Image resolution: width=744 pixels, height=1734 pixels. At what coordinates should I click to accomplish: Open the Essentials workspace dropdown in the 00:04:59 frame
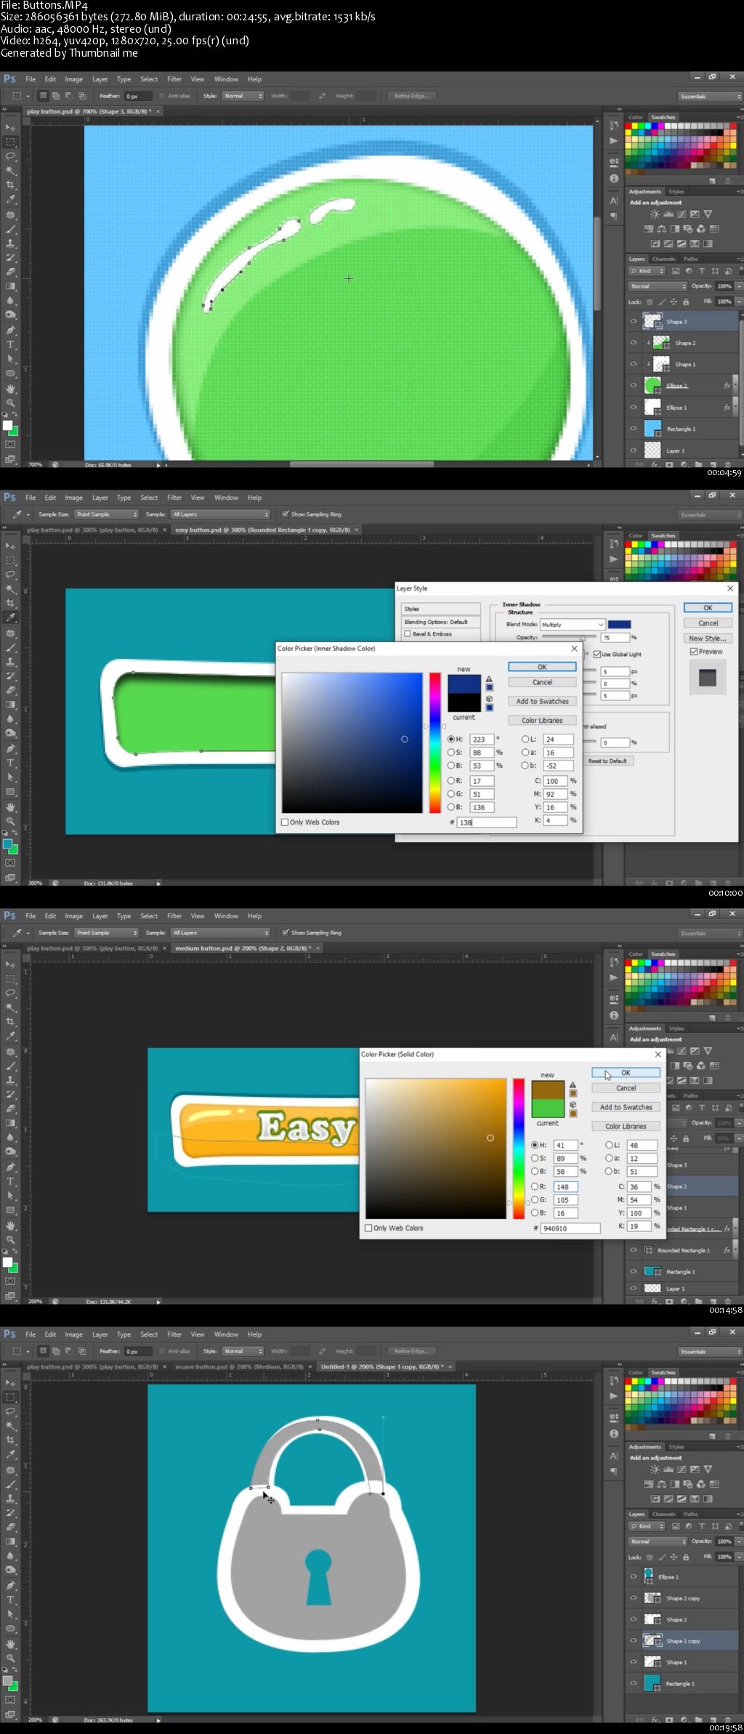point(710,96)
